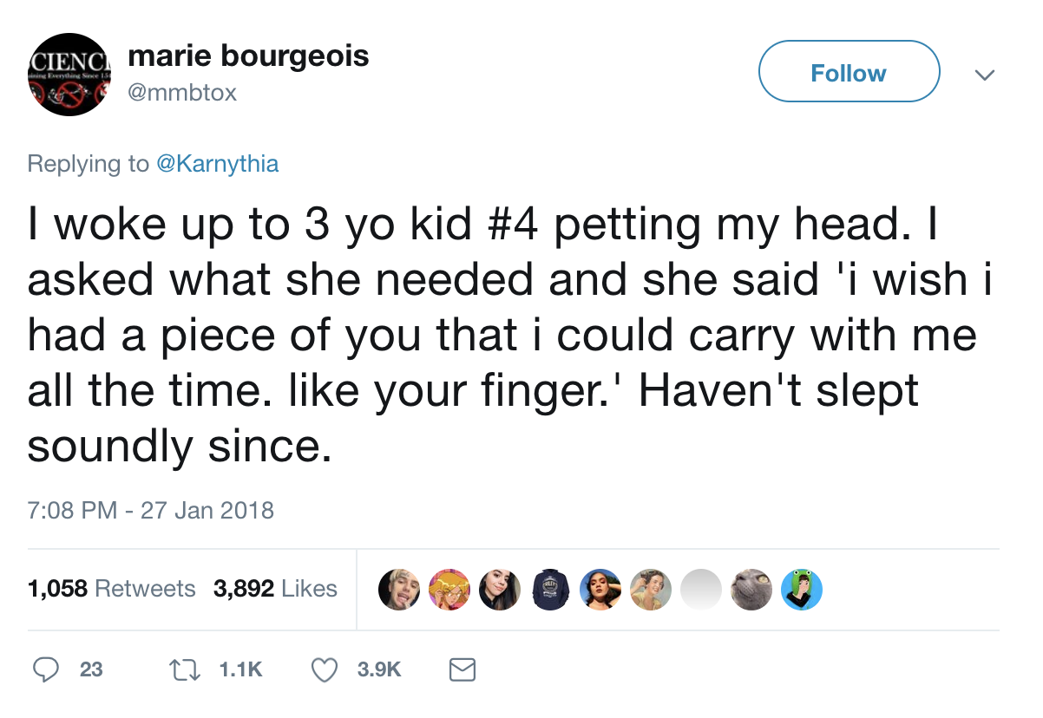Expand the tweet options chevron menu

coord(983,75)
